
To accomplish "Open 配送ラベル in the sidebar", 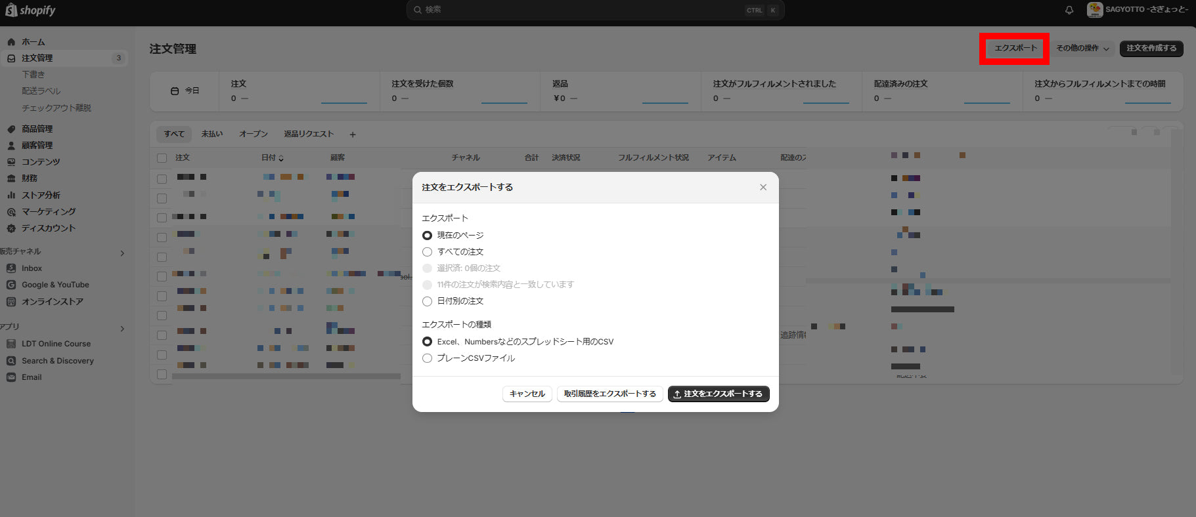I will (41, 91).
